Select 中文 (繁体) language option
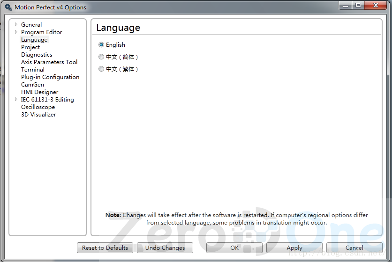This screenshot has height=262, width=392. click(101, 69)
